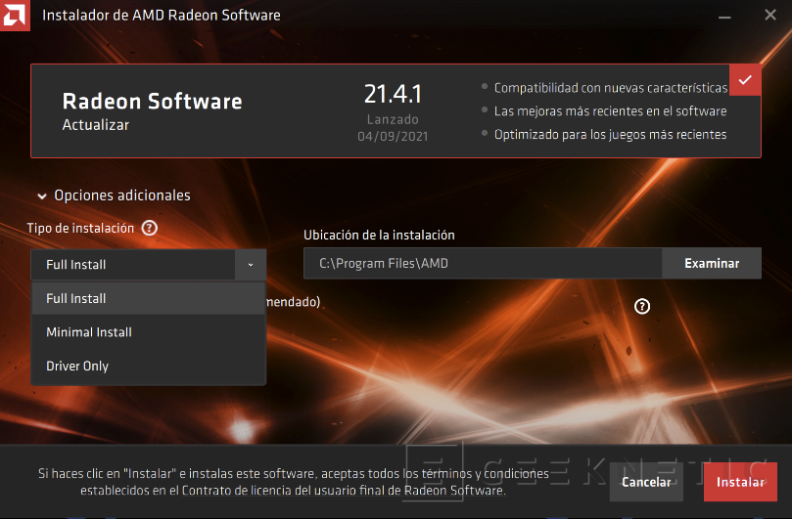The height and width of the screenshot is (519, 792).
Task: Toggle the red checkmark on Radeon Software card
Action: coord(746,80)
